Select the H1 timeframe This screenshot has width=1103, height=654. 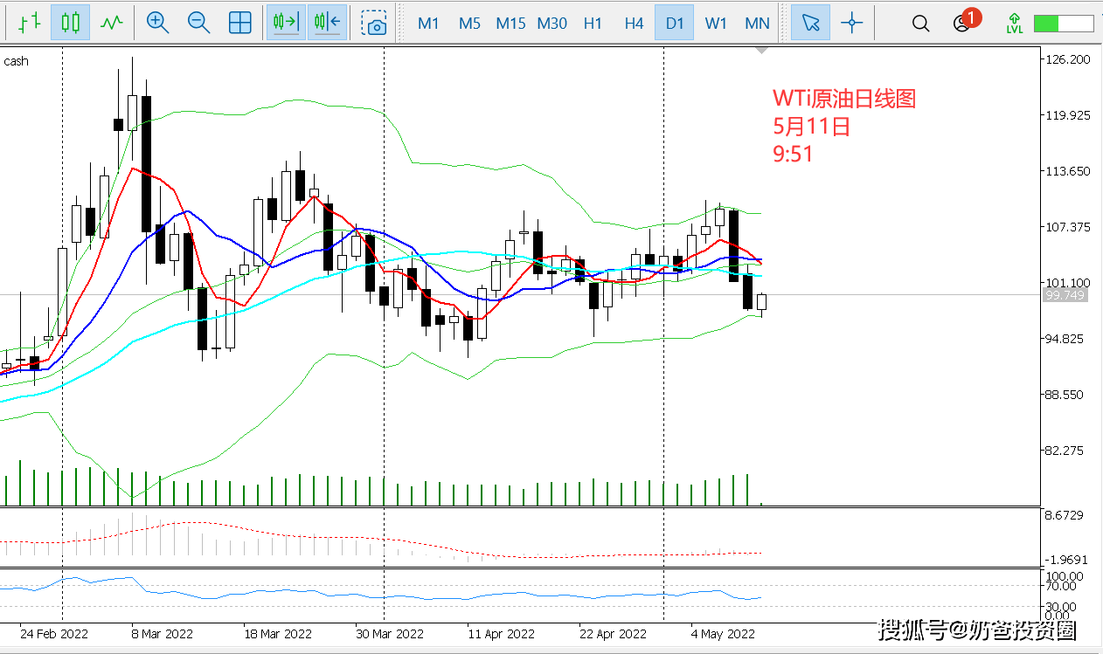pos(593,23)
